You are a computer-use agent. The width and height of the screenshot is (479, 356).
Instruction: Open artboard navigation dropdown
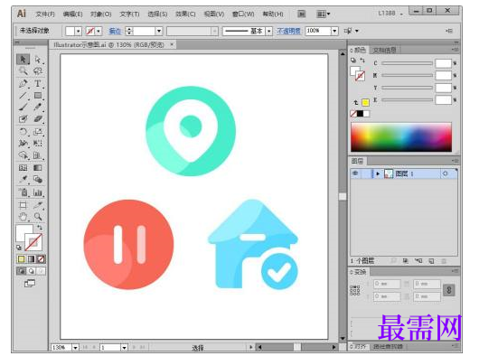click(124, 348)
